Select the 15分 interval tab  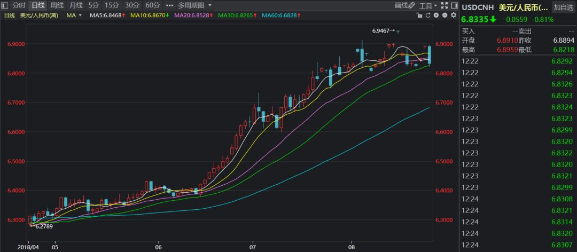[x=111, y=5]
